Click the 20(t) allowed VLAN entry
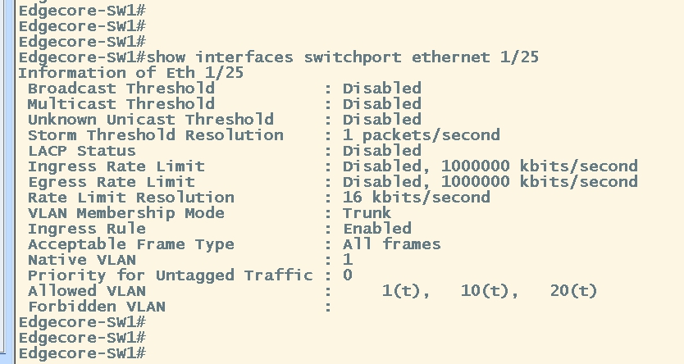The height and width of the screenshot is (364, 684). point(573,291)
